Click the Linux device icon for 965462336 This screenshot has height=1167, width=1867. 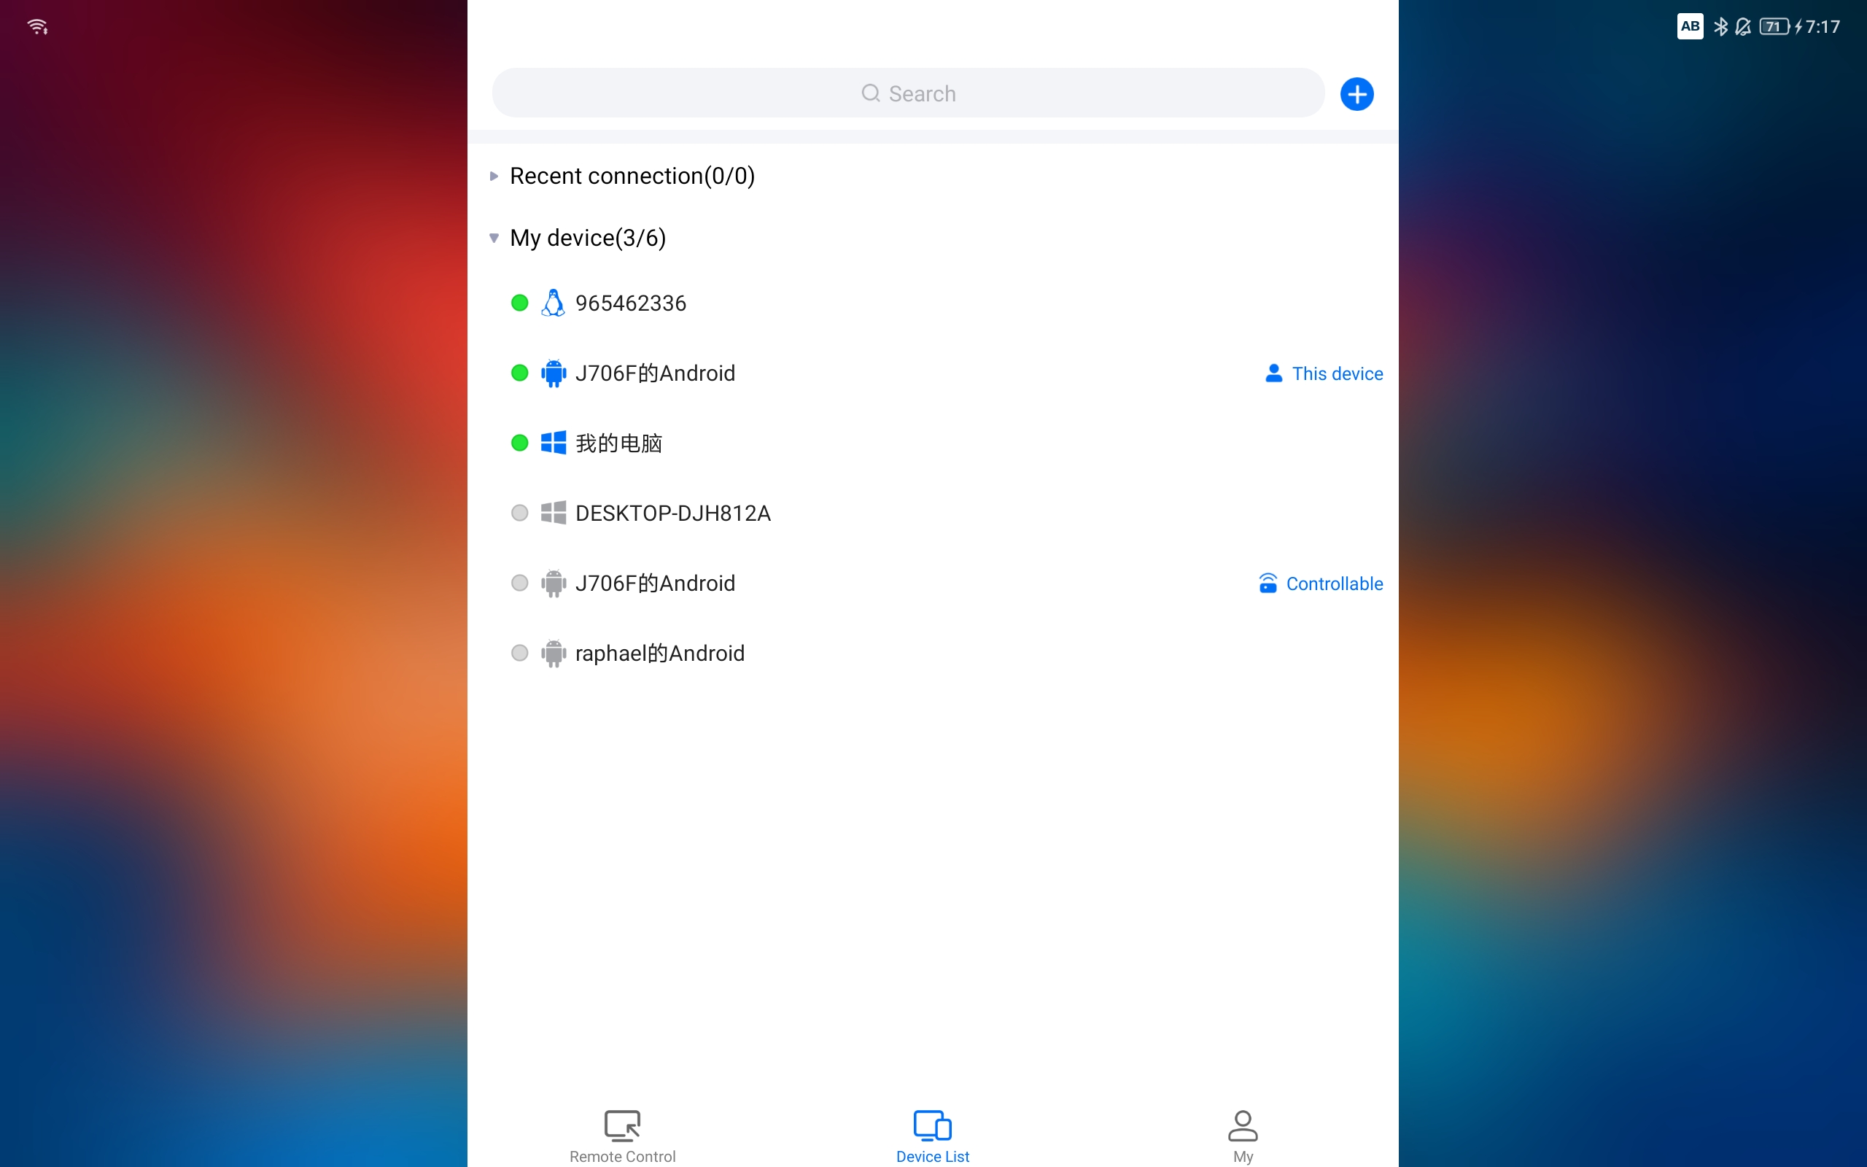(x=552, y=303)
